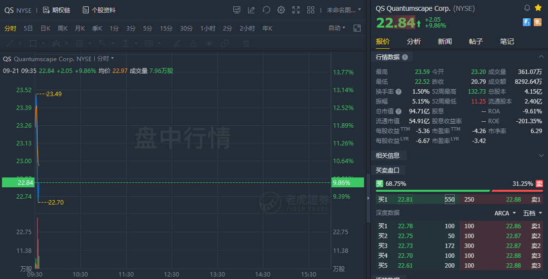Image resolution: width=548 pixels, height=279 pixels.
Task: Select the rectangle shape drawing tool
Action: coord(33,43)
